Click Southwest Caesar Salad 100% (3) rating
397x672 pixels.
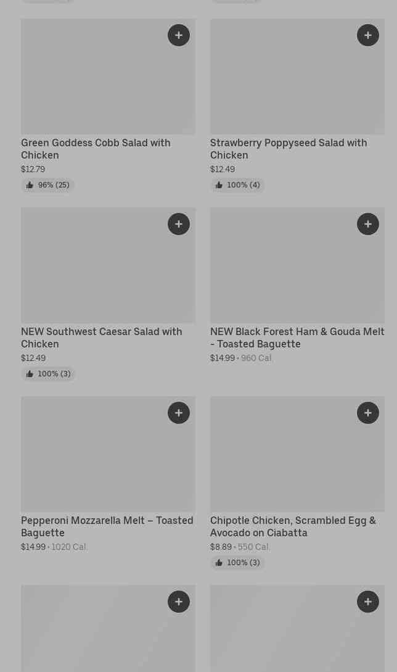coord(48,374)
